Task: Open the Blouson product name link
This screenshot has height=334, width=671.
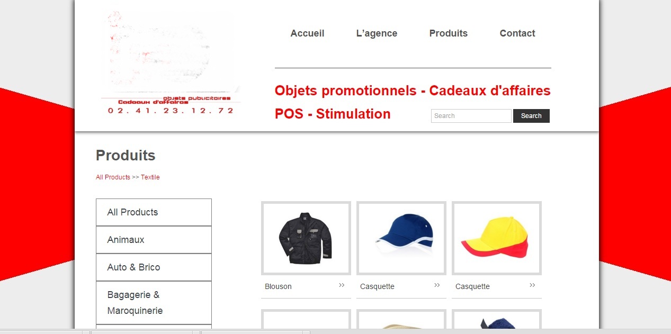Action: (x=278, y=286)
